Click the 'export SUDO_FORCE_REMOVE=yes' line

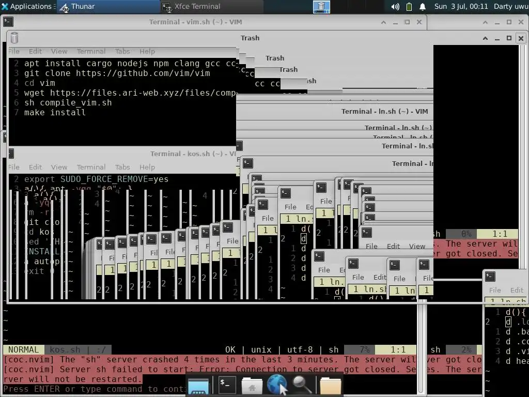[96, 179]
